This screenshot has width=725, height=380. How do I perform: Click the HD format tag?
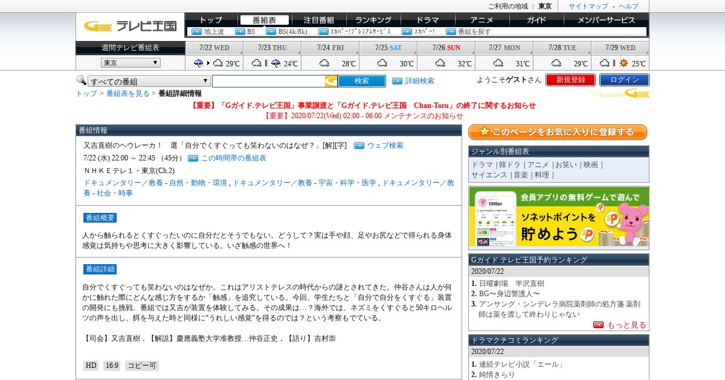91,366
